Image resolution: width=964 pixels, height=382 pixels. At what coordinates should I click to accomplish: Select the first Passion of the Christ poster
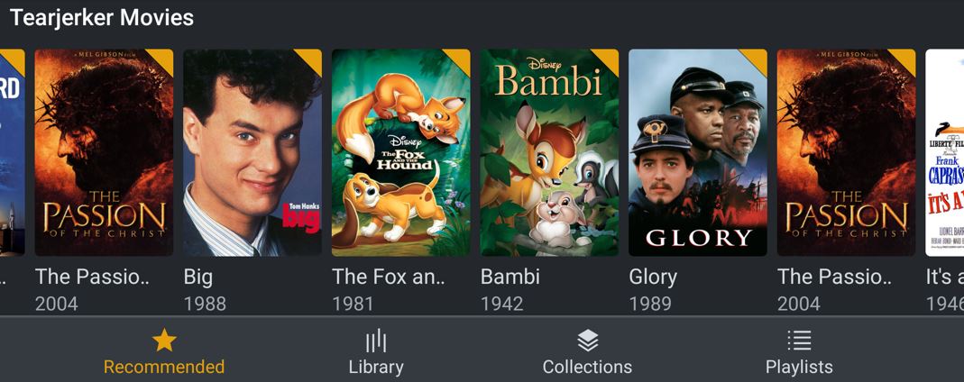[104, 152]
